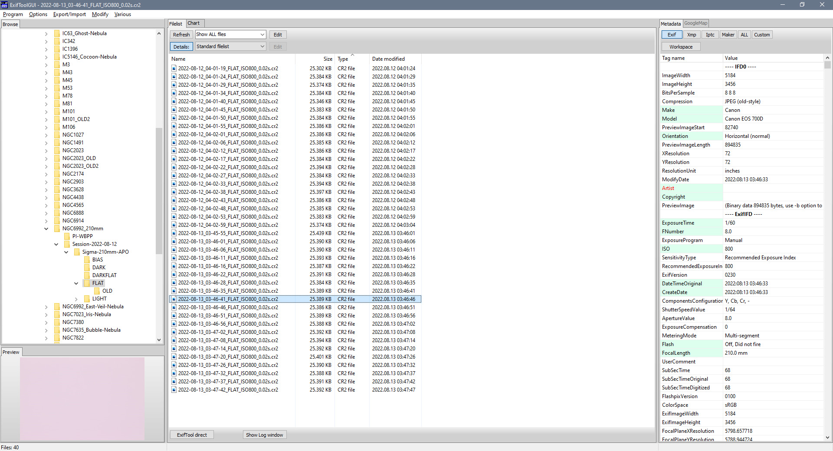Screen dimensions: 833x451
Task: Toggle the Details: button in filelist
Action: 181,47
